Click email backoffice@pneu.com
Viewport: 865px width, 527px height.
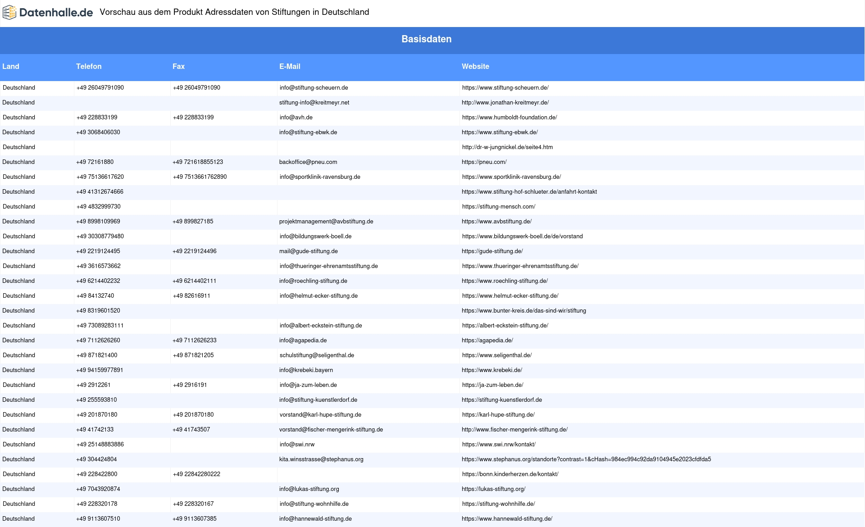[308, 162]
